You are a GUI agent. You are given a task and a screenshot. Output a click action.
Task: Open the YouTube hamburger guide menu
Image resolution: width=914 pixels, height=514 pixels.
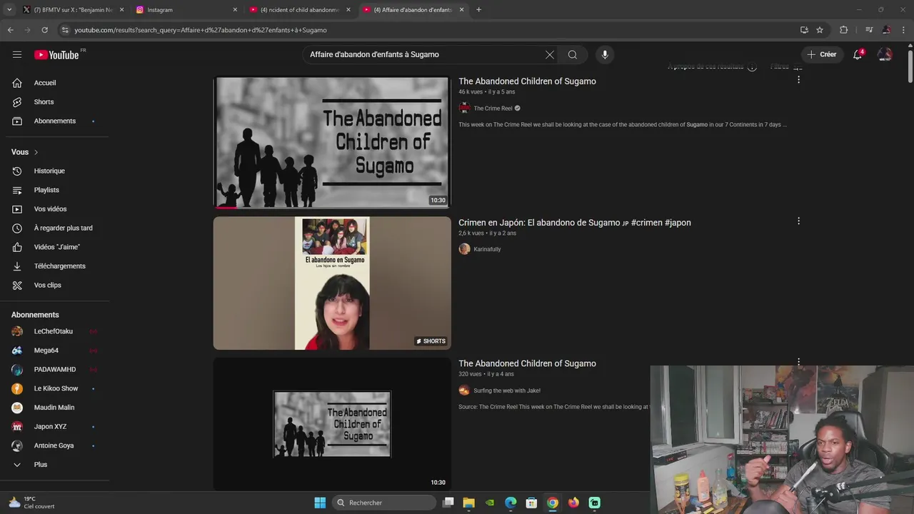(17, 55)
